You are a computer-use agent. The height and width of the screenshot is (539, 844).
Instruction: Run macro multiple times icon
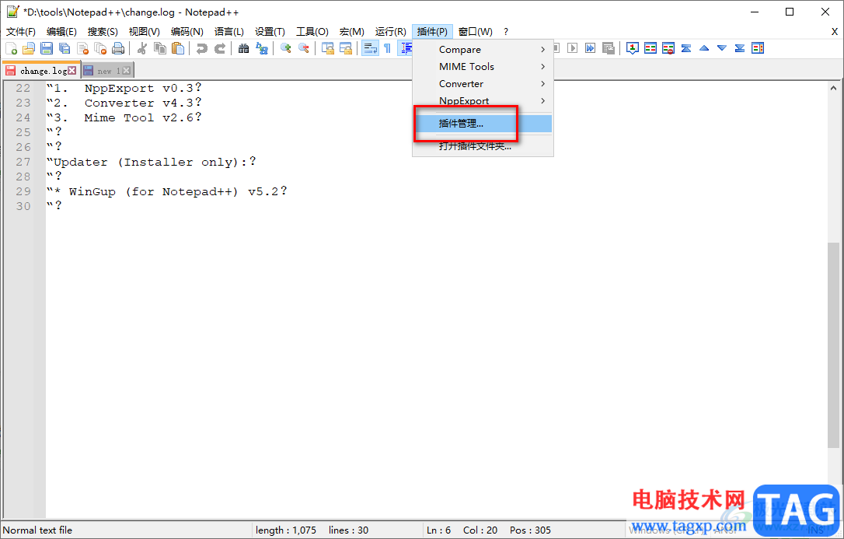pos(591,48)
